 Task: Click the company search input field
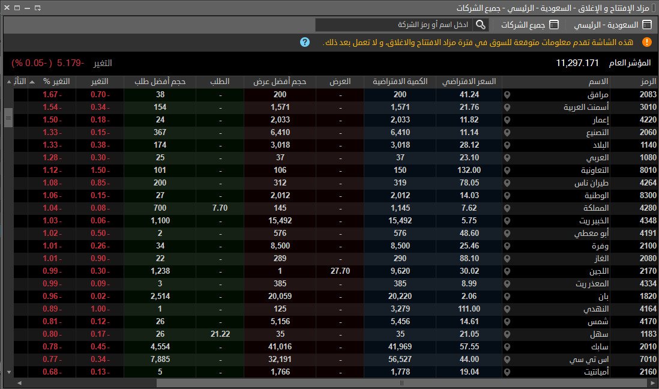tap(394, 25)
